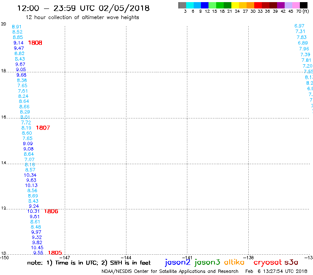
Task: Click the 10.31 value beside timestamp 1806
Action: coord(33,211)
